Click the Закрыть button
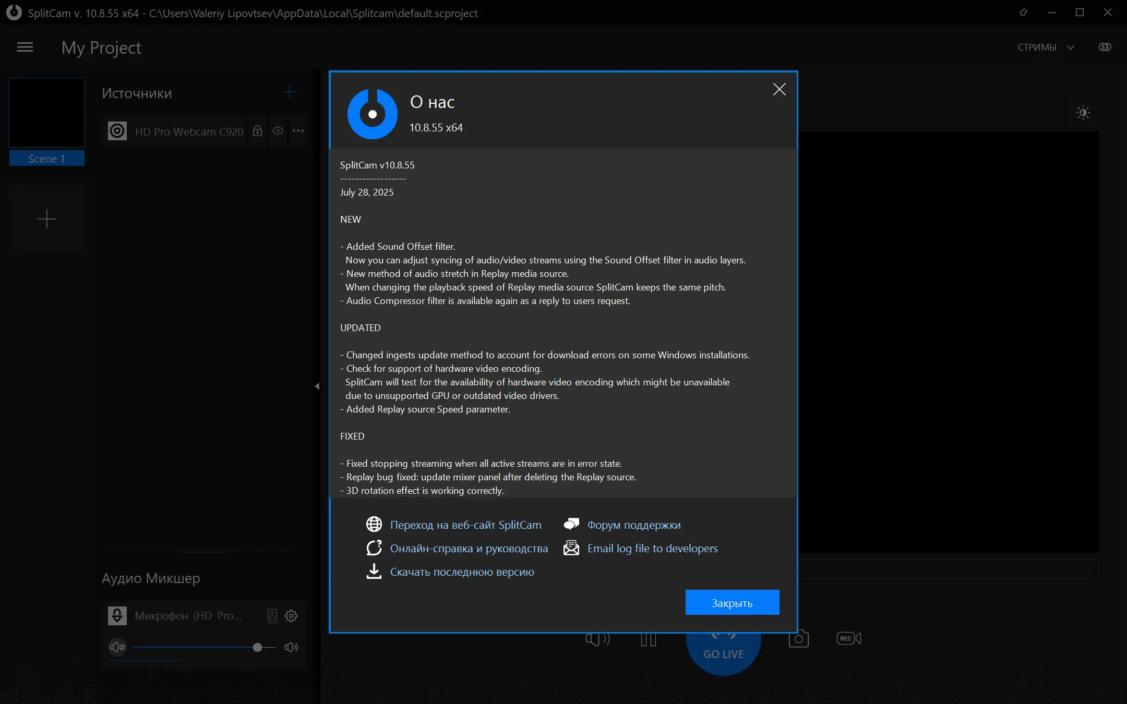 click(732, 603)
